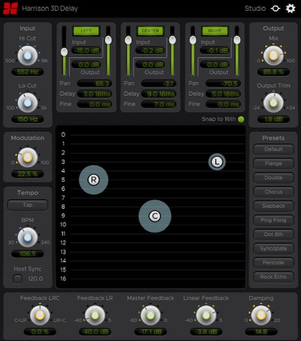The width and height of the screenshot is (301, 341).
Task: Load the Slapback preset
Action: point(273,206)
